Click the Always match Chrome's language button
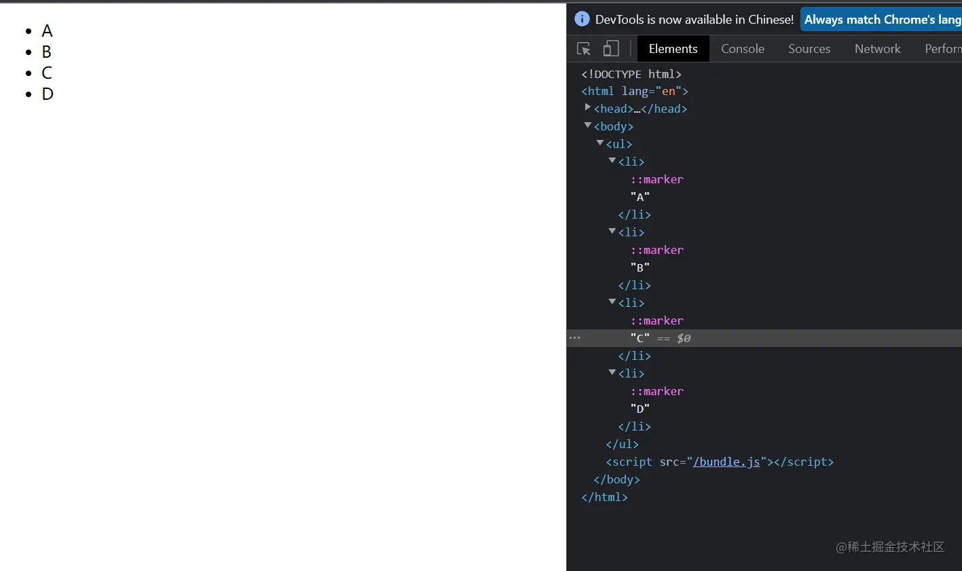Viewport: 962px width, 571px height. click(881, 20)
